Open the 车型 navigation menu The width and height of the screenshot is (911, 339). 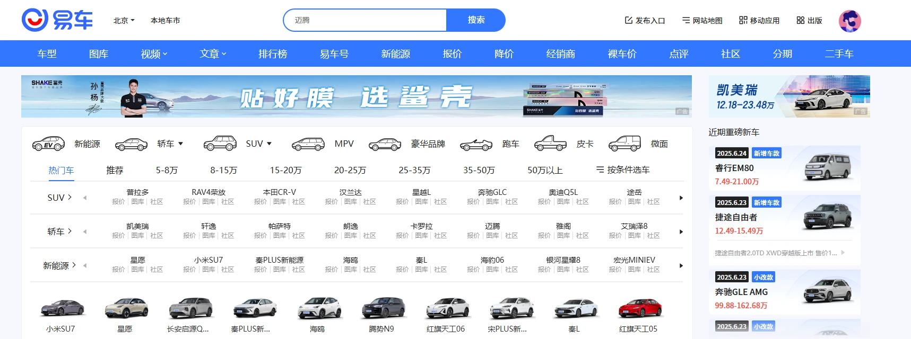tap(47, 53)
